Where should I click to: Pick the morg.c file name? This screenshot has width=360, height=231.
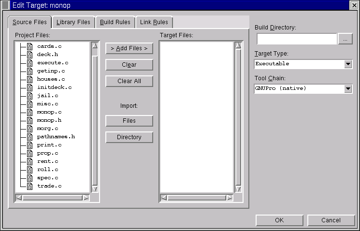(x=47, y=129)
